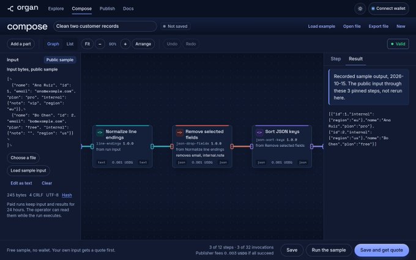The image size is (416, 260).
Task: Click the Arrange button
Action: click(x=143, y=44)
